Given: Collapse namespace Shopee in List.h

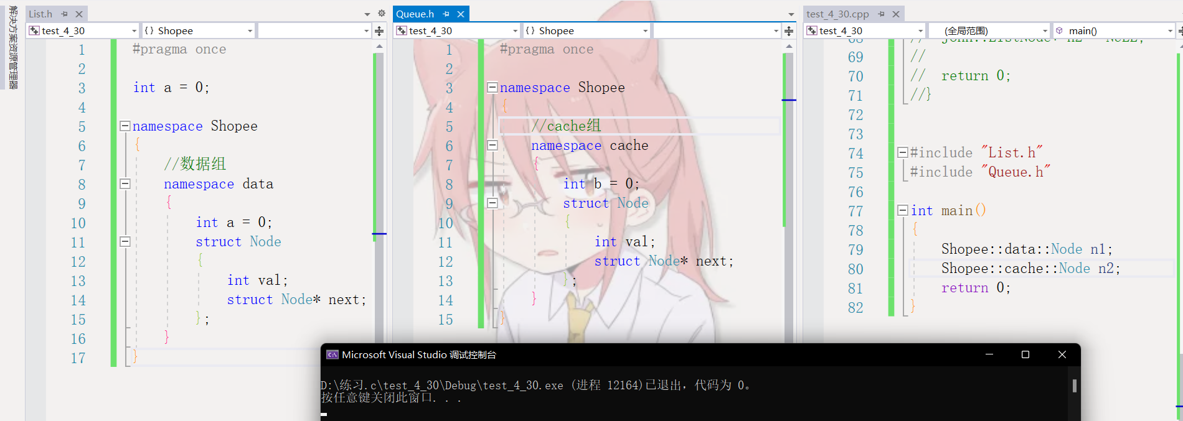Looking at the screenshot, I should tap(125, 126).
